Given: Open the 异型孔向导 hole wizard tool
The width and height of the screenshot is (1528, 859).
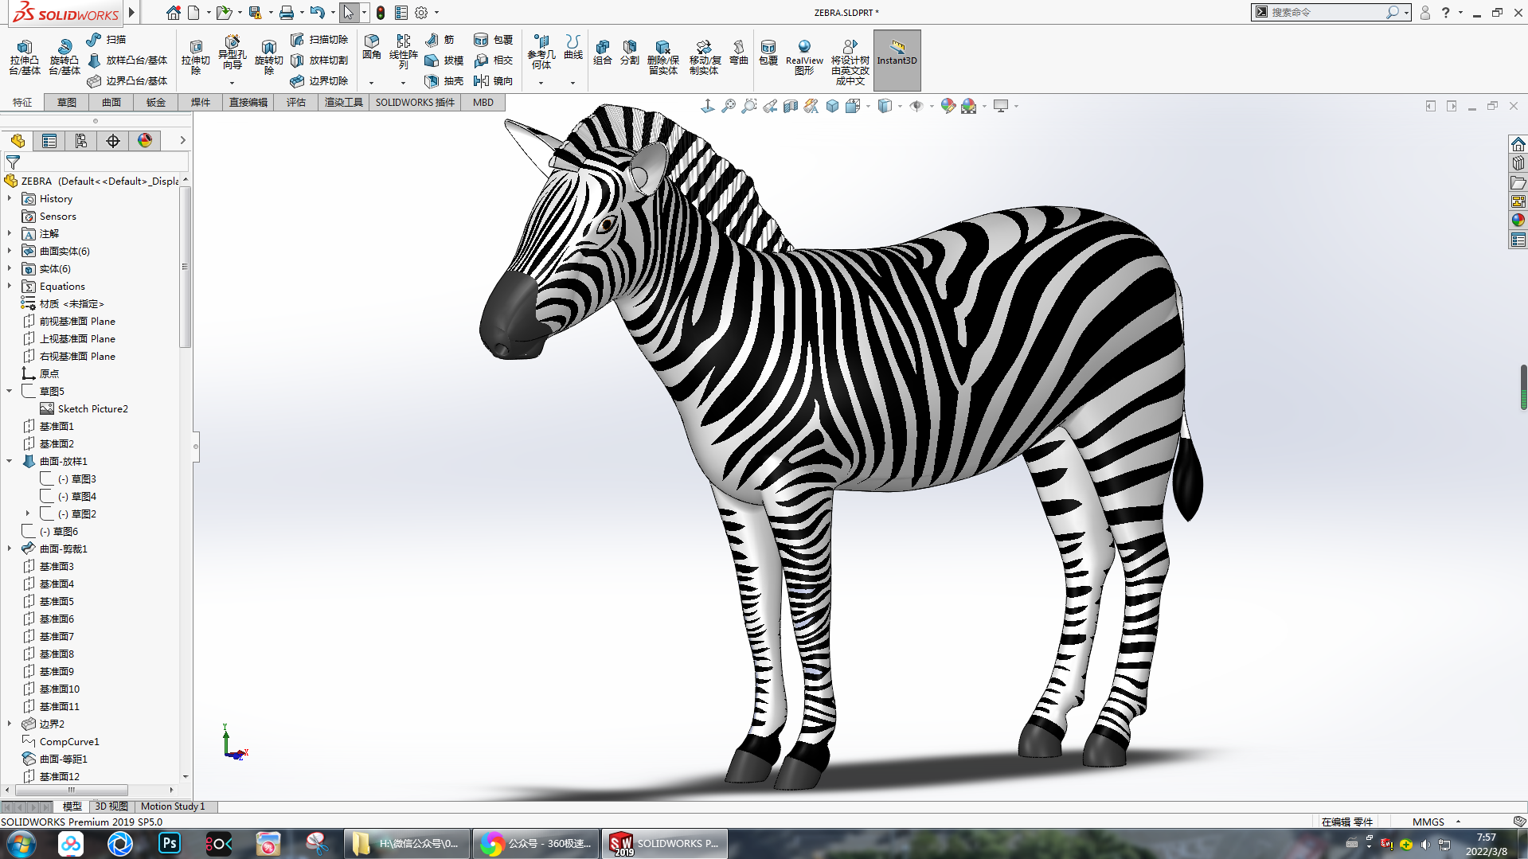Looking at the screenshot, I should coord(232,54).
